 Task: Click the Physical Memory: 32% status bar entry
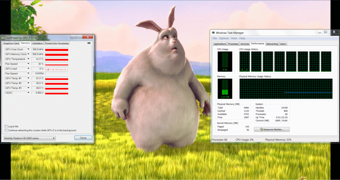pos(278,140)
